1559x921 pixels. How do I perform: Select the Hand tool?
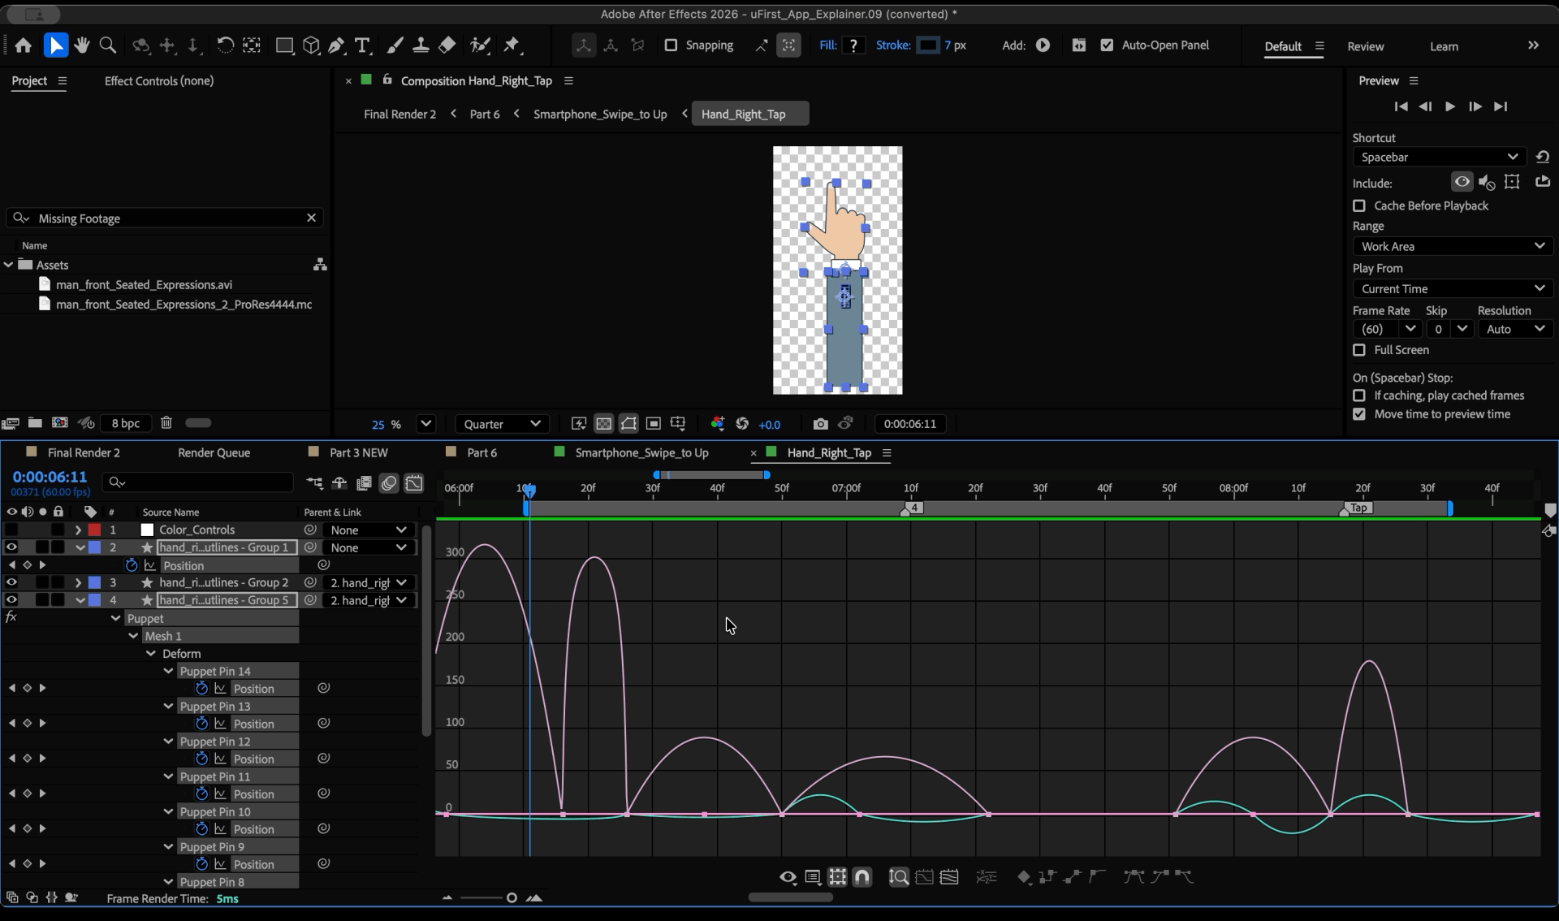[x=81, y=45]
